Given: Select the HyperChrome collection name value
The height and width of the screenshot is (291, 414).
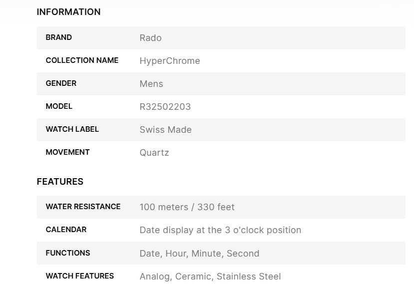Looking at the screenshot, I should [x=170, y=61].
